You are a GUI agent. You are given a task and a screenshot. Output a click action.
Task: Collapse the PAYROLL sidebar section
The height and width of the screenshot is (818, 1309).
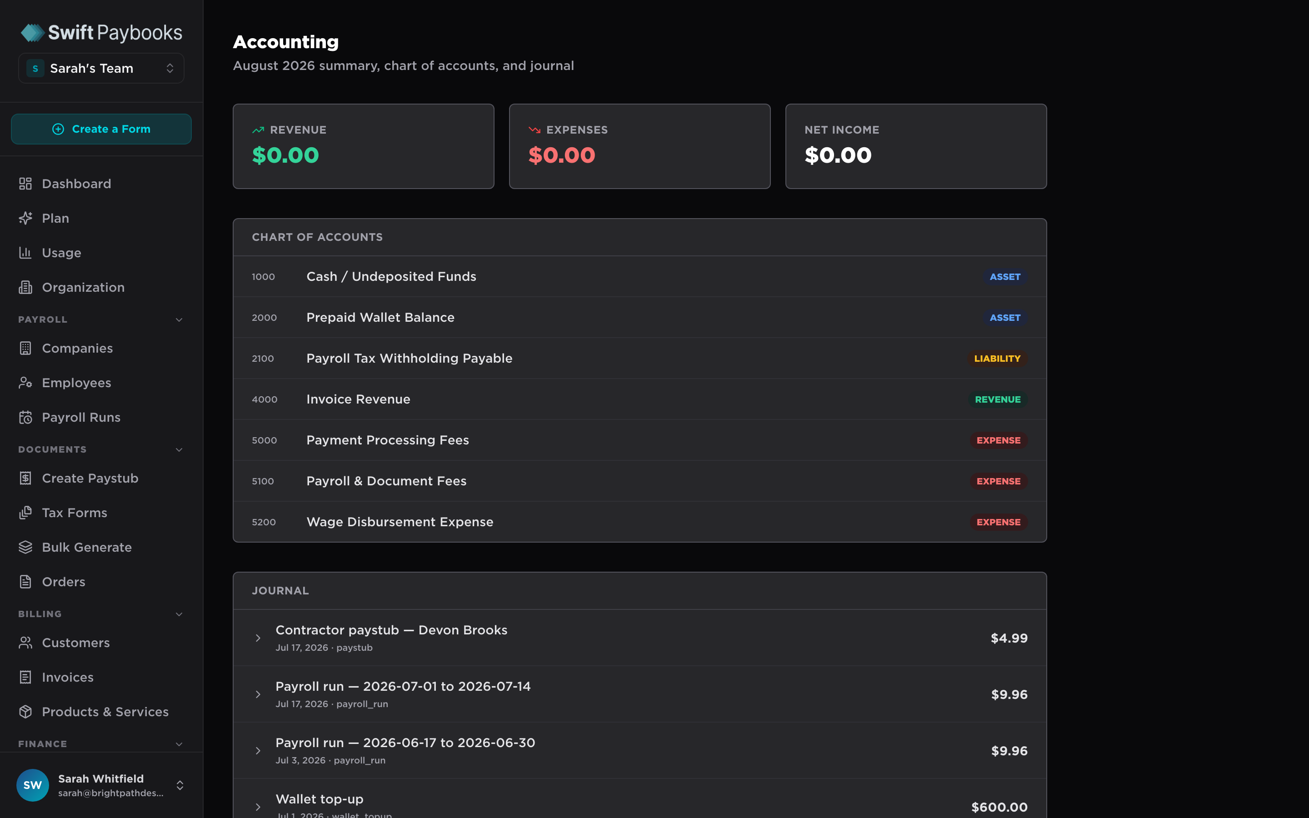click(x=179, y=320)
